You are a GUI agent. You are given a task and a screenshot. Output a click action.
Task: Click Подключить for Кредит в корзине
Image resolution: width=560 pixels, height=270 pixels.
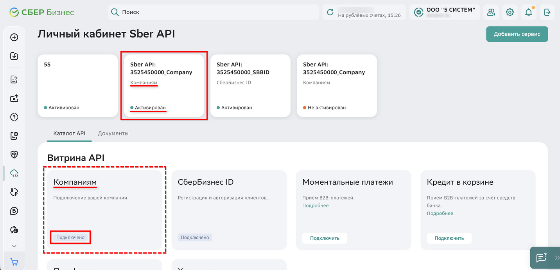pyautogui.click(x=449, y=238)
